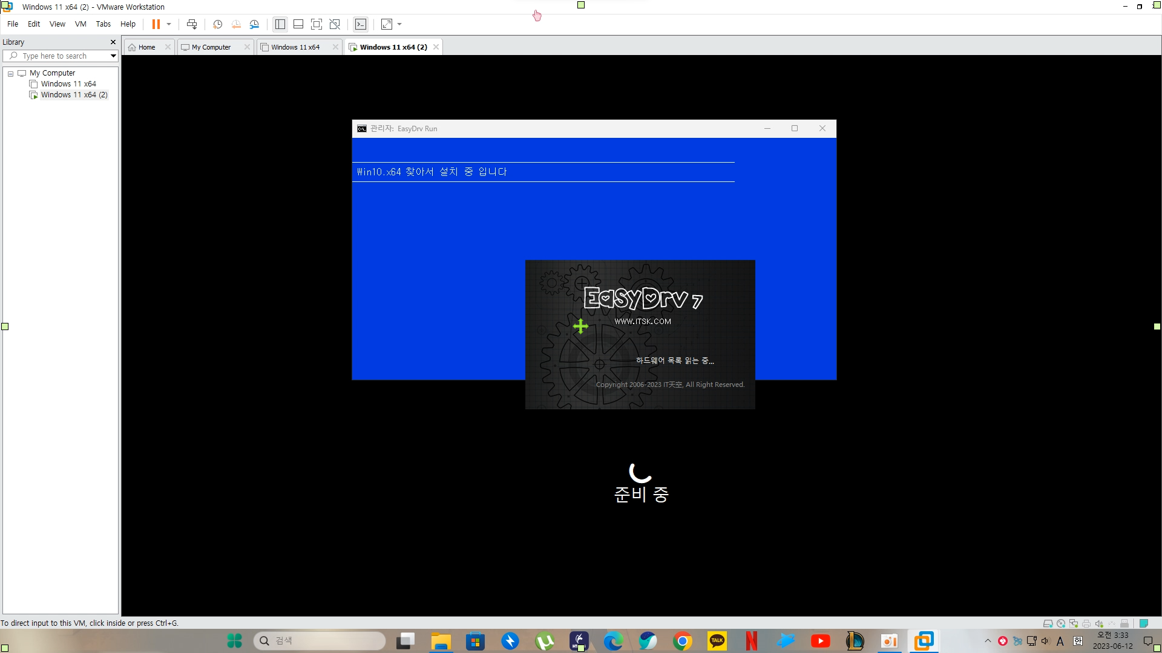Enter full screen mode icon
The width and height of the screenshot is (1162, 653).
(317, 24)
